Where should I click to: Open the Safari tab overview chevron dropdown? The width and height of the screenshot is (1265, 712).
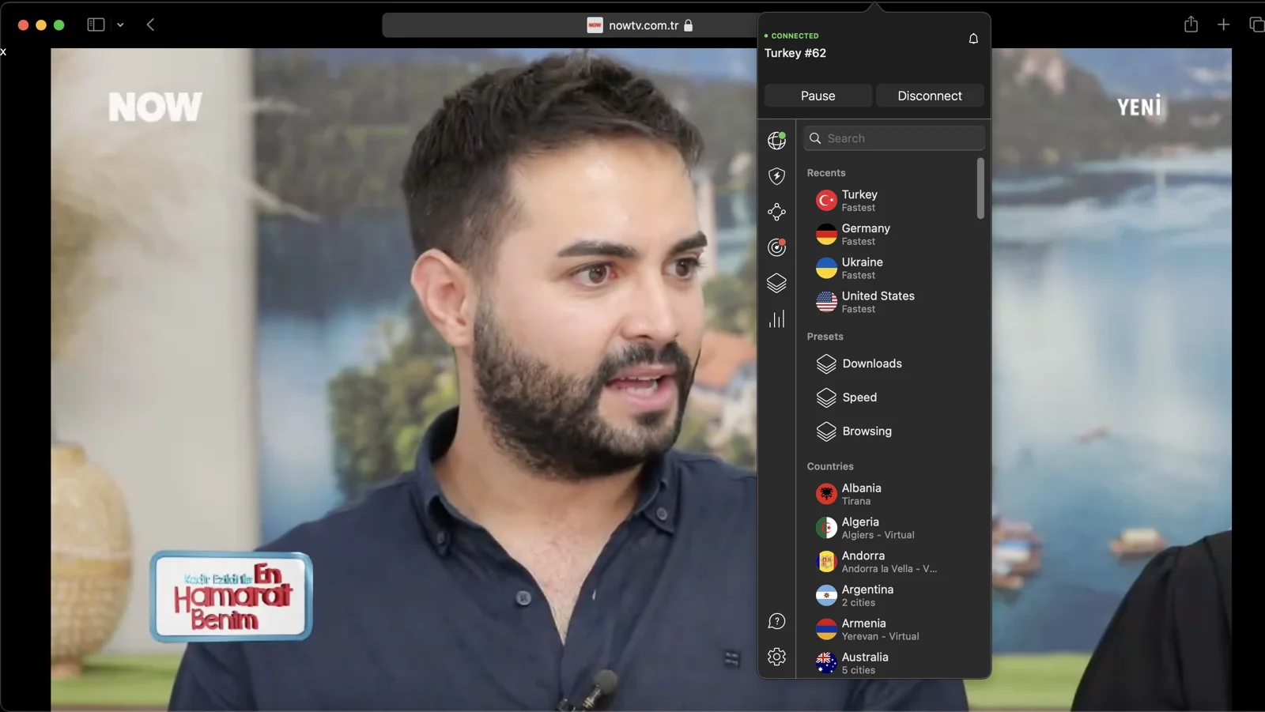click(x=120, y=24)
